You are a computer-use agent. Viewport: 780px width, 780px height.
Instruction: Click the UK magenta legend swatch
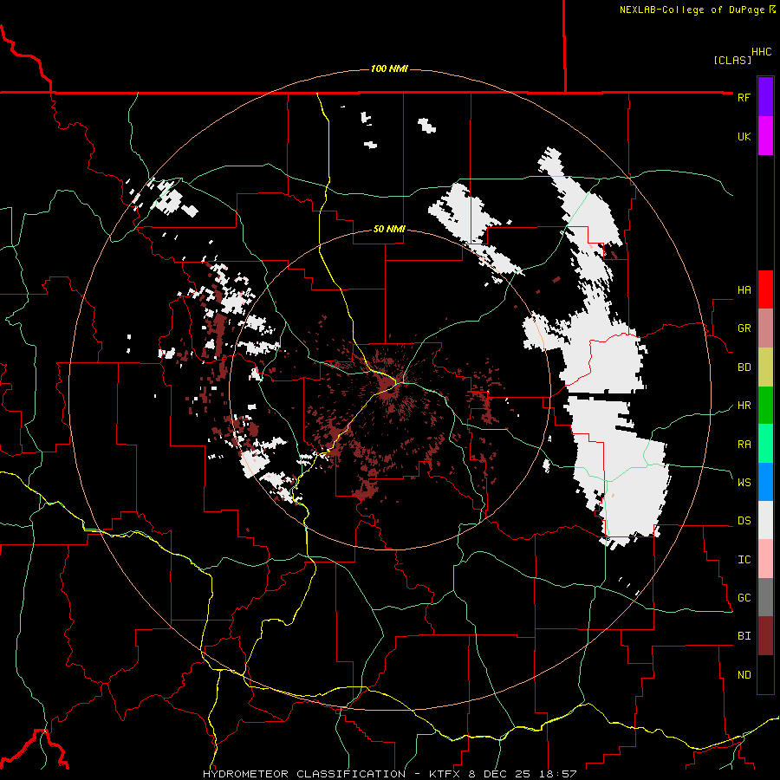[x=765, y=136]
